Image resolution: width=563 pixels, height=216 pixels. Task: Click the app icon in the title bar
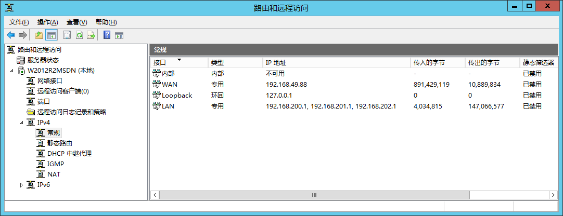click(9, 7)
